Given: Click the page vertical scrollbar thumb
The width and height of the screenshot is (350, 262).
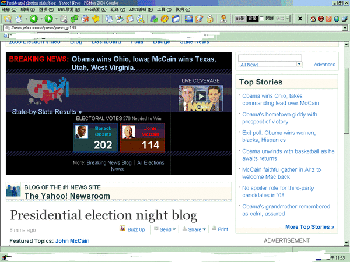Looking at the screenshot, I should click(346, 100).
